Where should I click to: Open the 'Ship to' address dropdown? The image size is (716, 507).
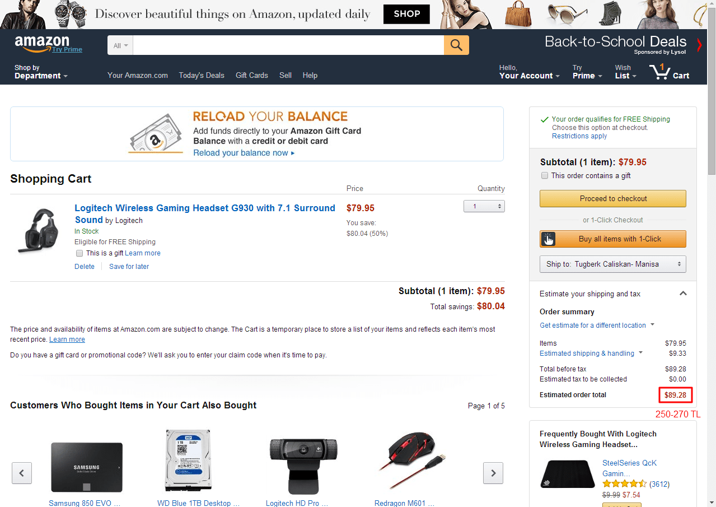tap(612, 264)
